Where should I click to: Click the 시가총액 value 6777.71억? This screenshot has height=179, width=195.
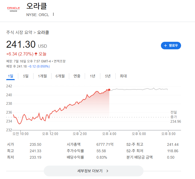pyautogui.click(x=105, y=144)
